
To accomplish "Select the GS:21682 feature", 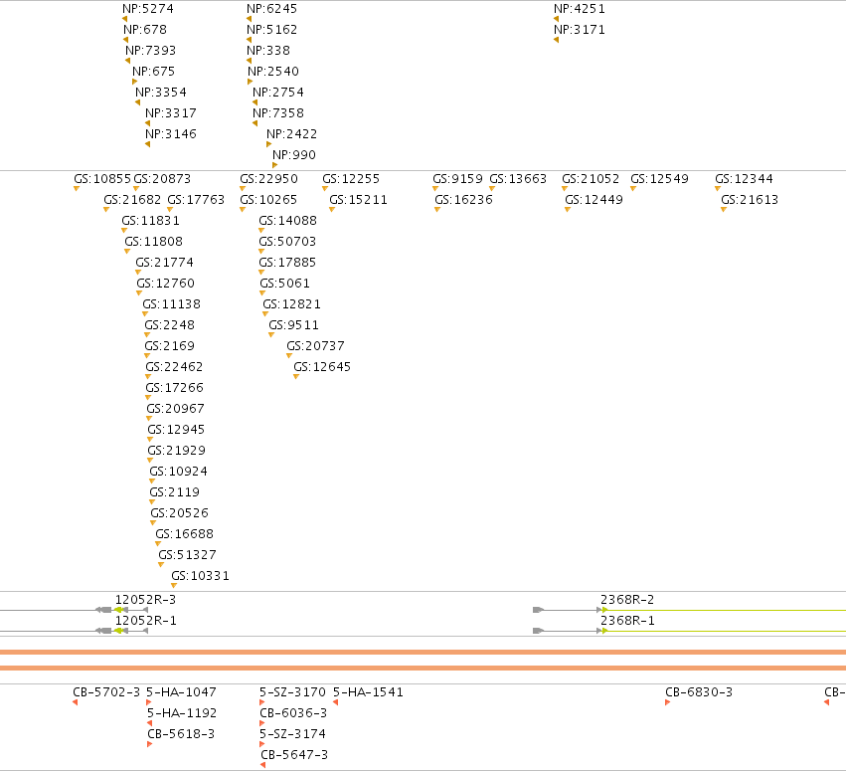I will click(x=132, y=200).
